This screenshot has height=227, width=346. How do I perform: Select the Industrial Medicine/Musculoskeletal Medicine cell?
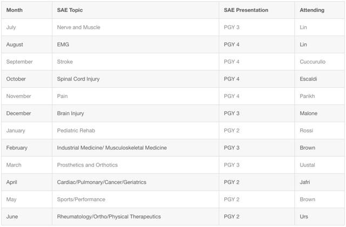point(112,148)
